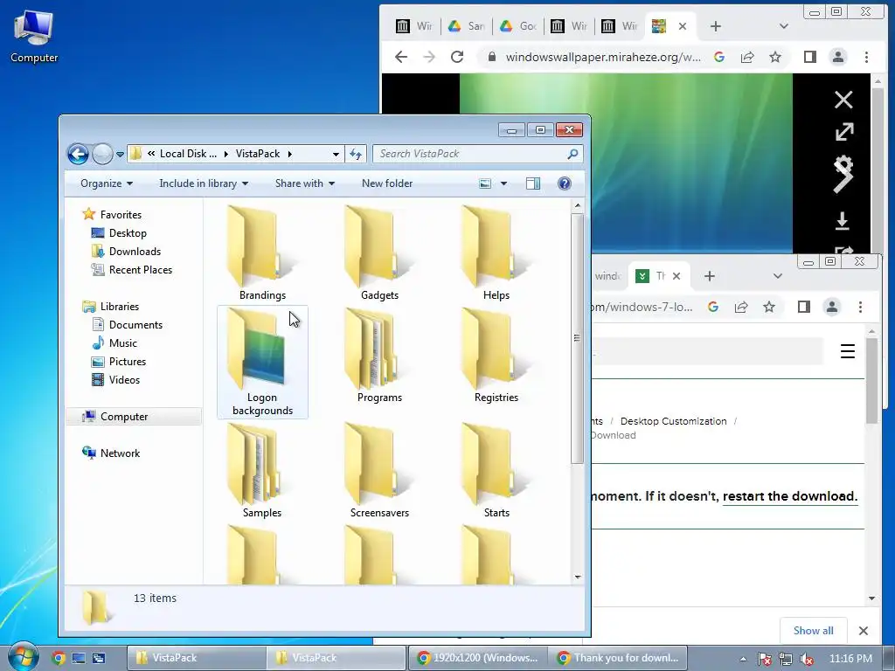Click the muted volume tray icon

coord(807,659)
